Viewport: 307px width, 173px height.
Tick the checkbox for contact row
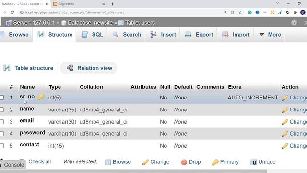2,146
